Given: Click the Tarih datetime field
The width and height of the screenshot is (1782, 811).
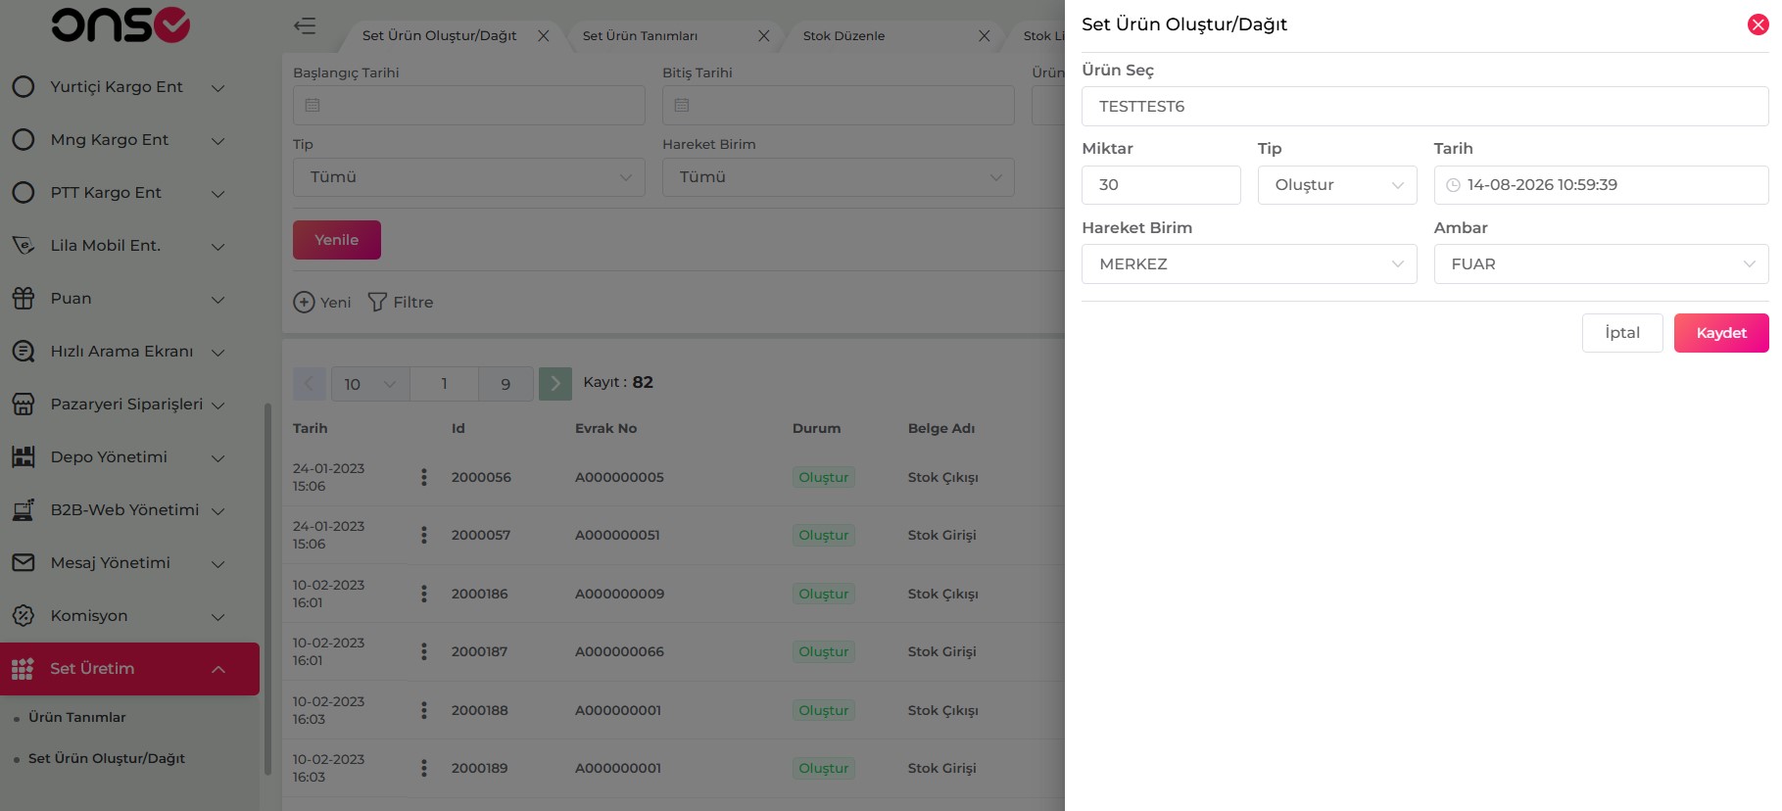Looking at the screenshot, I should coord(1602,185).
